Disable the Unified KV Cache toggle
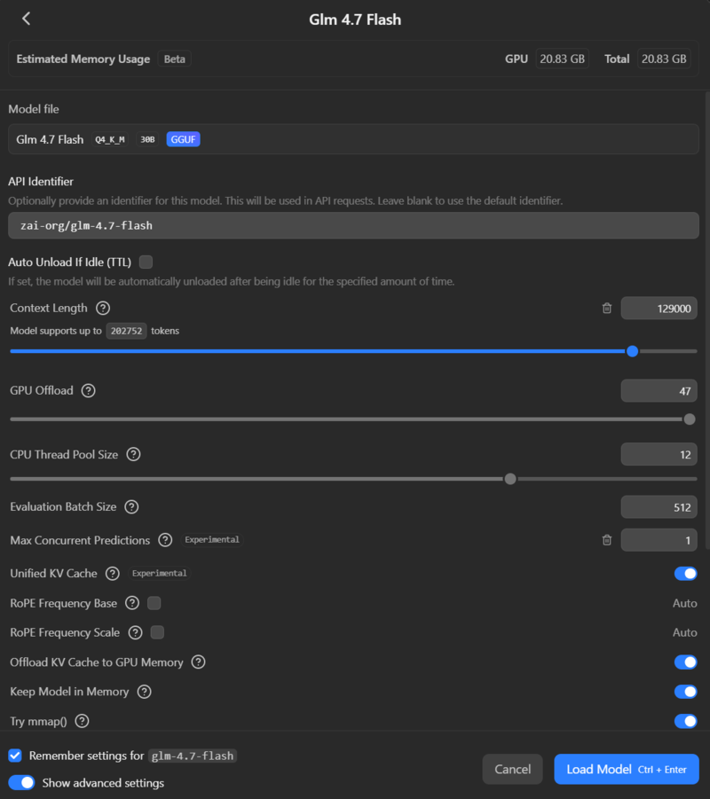The width and height of the screenshot is (710, 799). (x=685, y=574)
